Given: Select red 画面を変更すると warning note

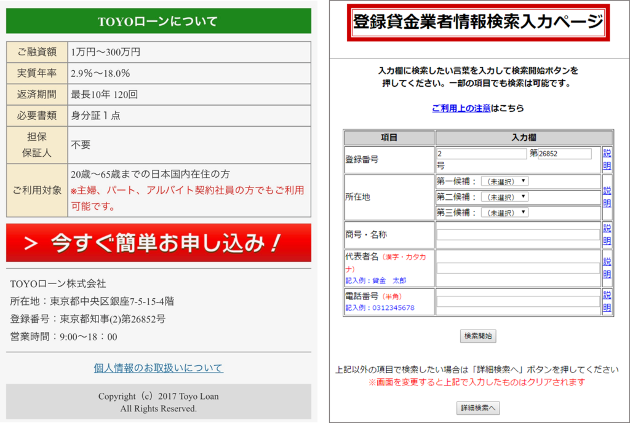Looking at the screenshot, I should tap(477, 382).
